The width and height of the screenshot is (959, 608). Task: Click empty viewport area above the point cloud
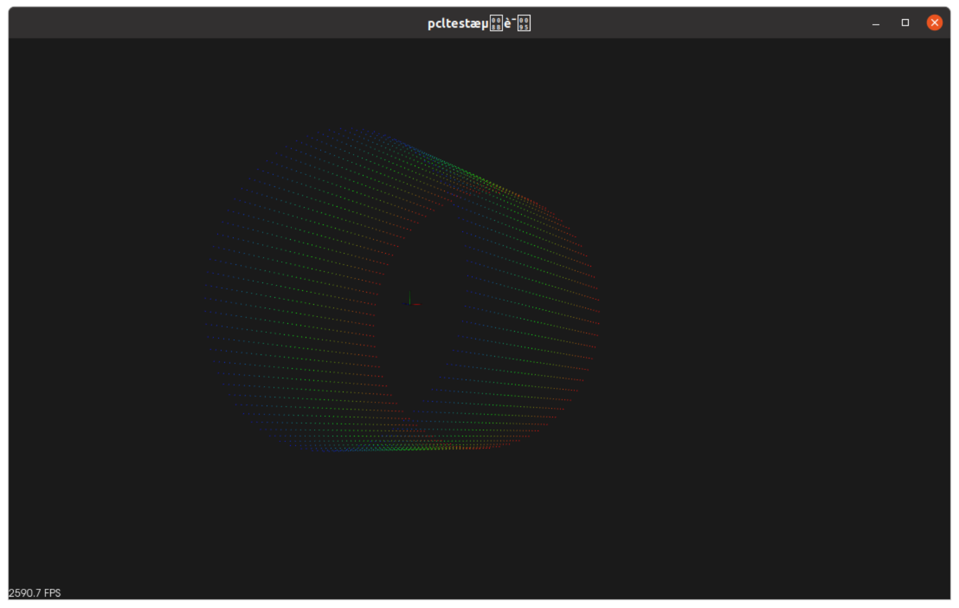click(420, 78)
